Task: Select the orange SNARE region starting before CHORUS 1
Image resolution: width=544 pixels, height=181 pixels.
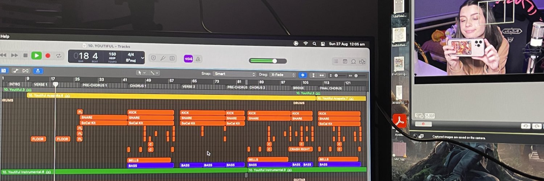Action: pos(103,118)
